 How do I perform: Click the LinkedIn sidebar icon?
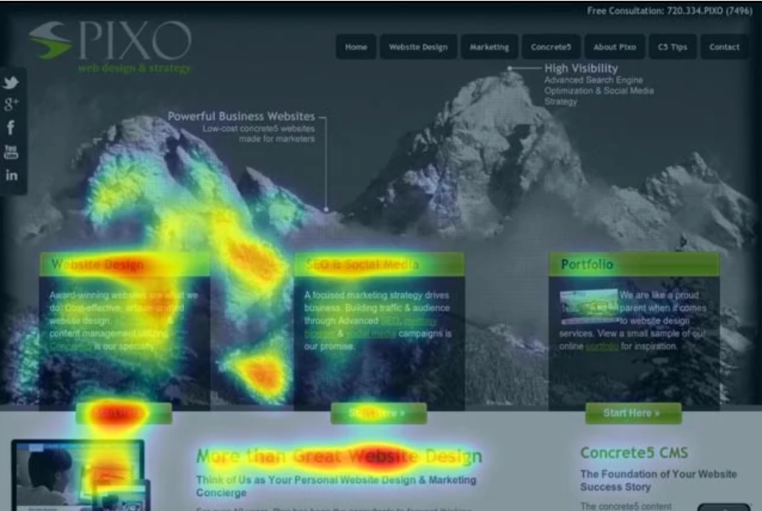11,176
